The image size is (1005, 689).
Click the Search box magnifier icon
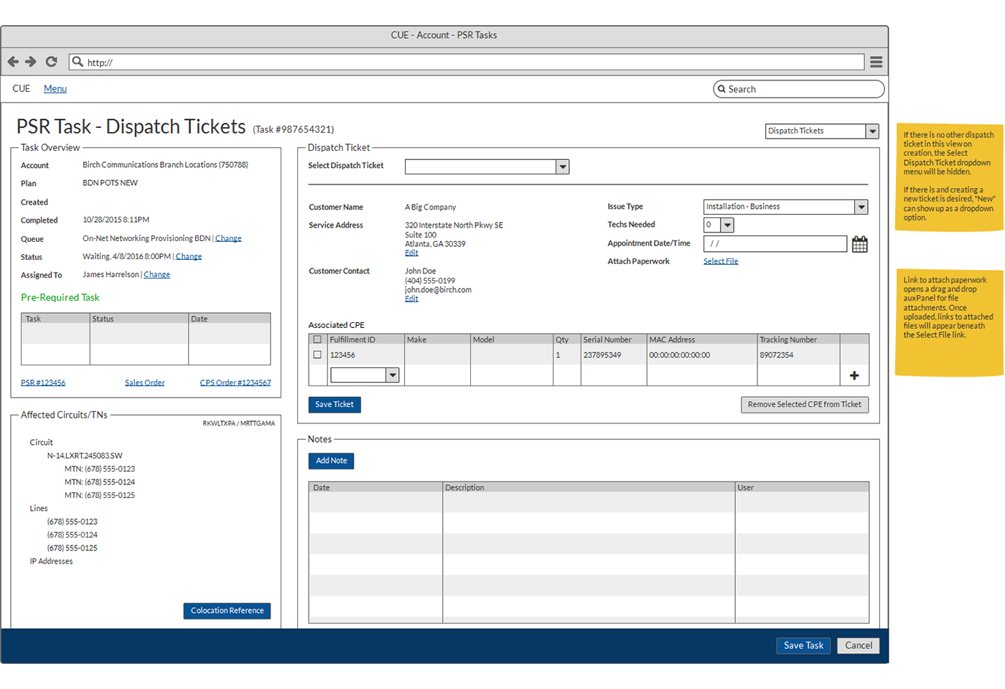point(721,89)
